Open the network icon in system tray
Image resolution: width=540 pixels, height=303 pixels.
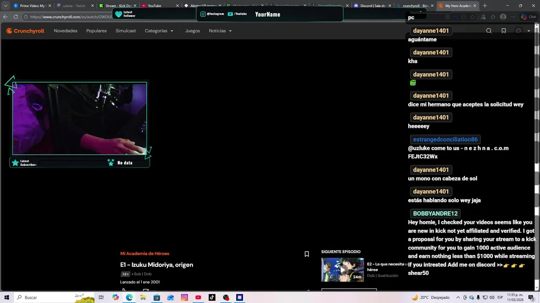[x=485, y=298]
